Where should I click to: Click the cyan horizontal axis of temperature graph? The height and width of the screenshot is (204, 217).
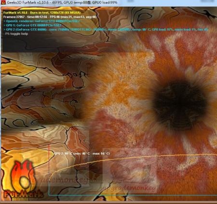pos(133,195)
